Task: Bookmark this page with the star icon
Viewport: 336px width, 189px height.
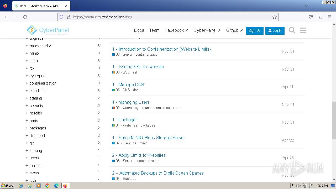Action: pos(275,17)
